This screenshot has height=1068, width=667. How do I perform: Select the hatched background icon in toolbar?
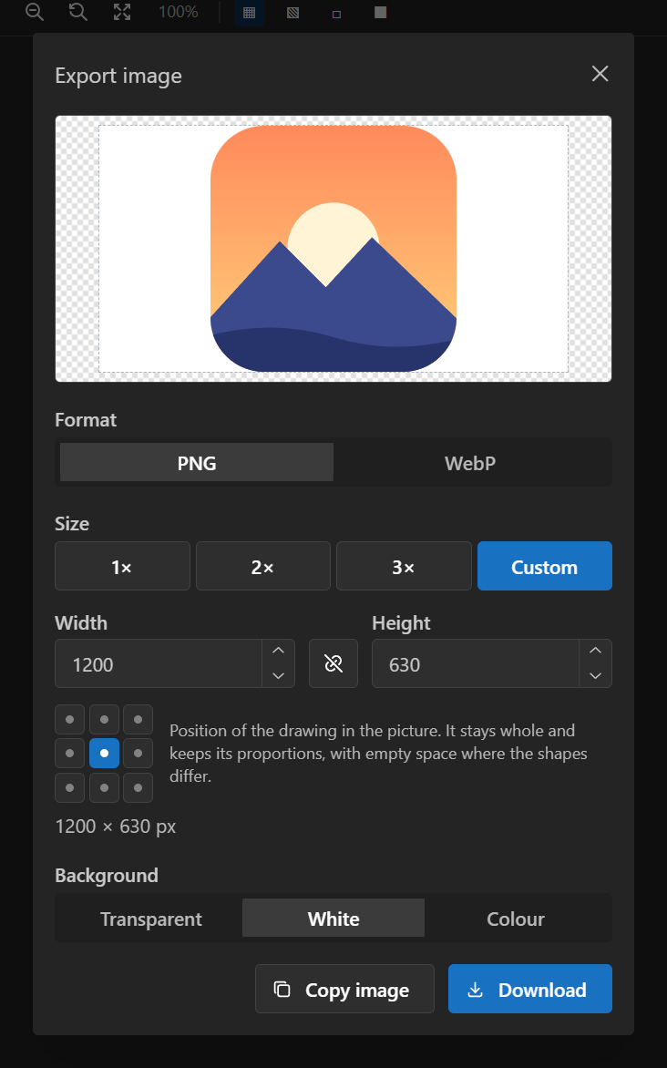coord(293,12)
